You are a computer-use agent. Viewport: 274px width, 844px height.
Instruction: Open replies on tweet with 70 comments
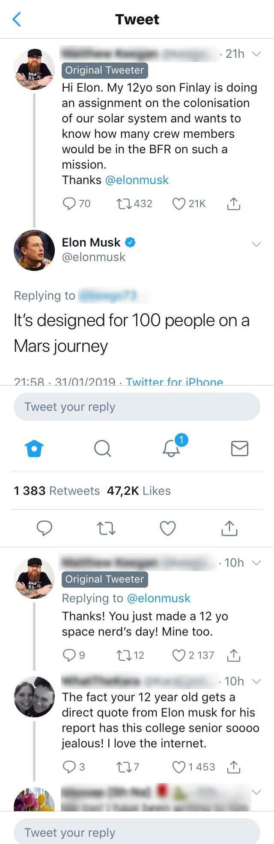(69, 204)
